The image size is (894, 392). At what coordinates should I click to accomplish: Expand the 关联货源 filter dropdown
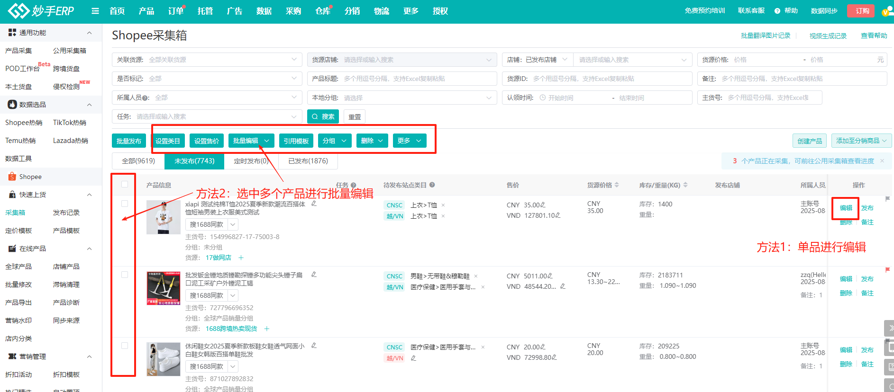tap(294, 60)
